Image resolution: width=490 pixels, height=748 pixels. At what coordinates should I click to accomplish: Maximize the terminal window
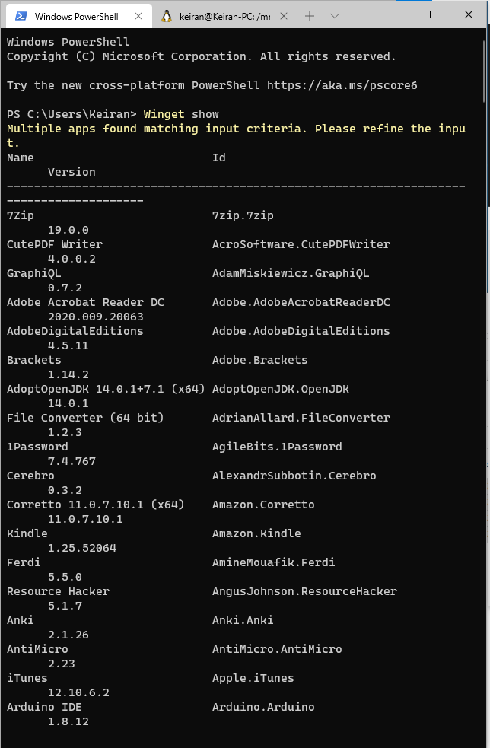tap(434, 14)
